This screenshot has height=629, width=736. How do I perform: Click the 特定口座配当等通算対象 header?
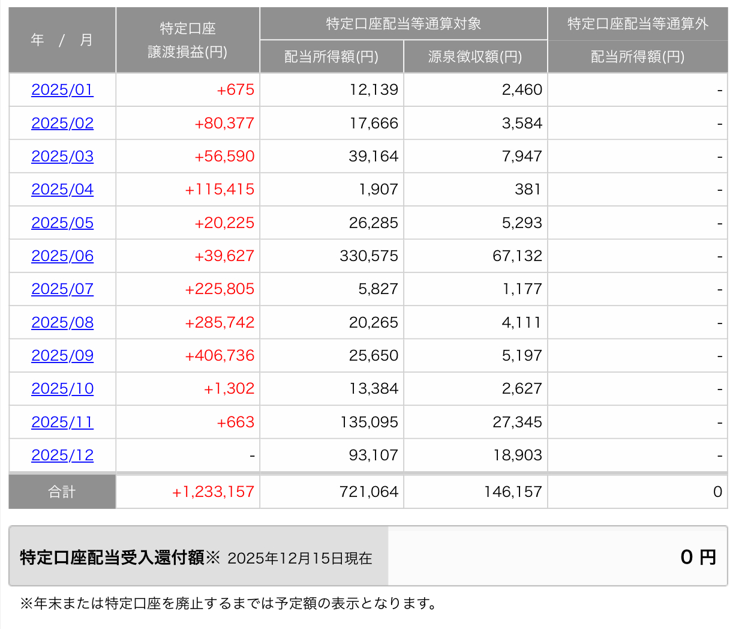(403, 24)
